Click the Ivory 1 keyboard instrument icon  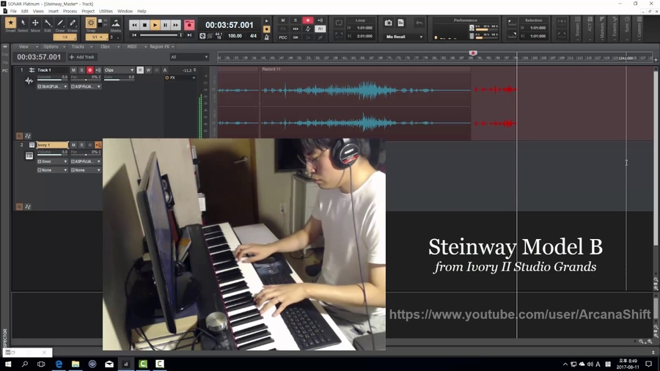[29, 155]
